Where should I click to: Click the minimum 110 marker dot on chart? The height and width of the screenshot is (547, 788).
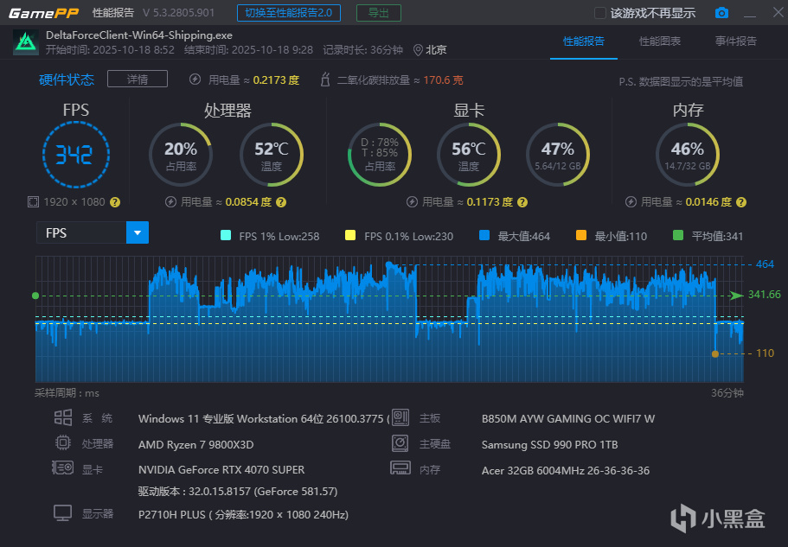click(x=715, y=353)
